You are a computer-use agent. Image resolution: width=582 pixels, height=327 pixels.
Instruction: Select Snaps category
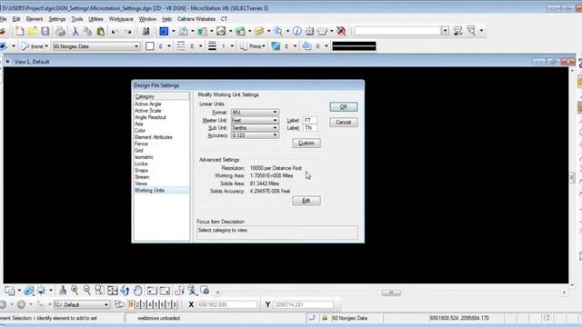tap(142, 170)
